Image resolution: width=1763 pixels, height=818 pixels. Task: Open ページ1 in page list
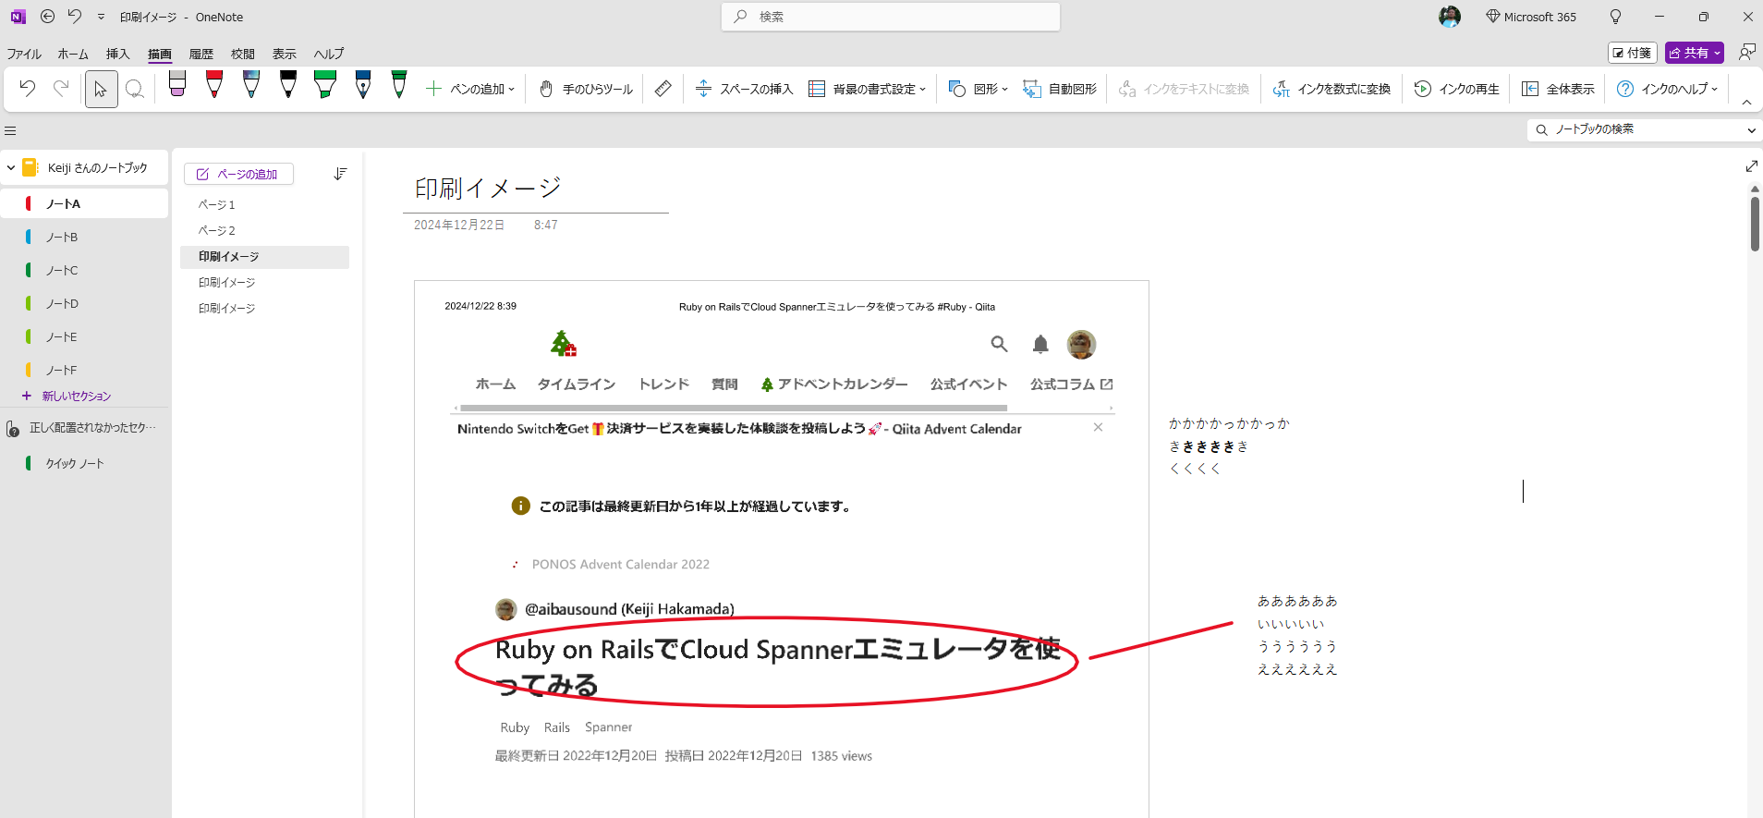(x=264, y=204)
